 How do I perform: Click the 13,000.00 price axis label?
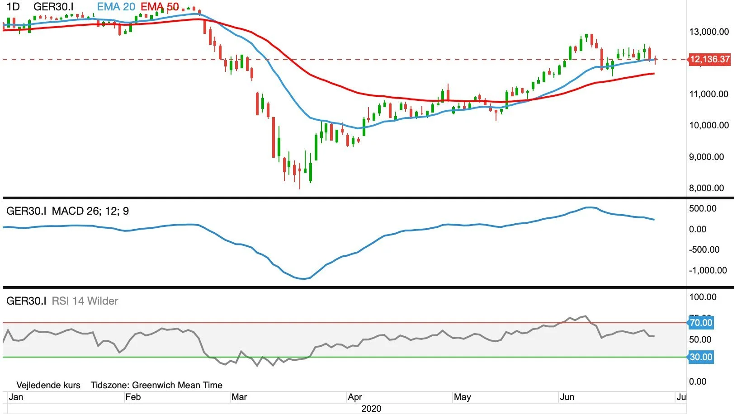click(x=709, y=32)
